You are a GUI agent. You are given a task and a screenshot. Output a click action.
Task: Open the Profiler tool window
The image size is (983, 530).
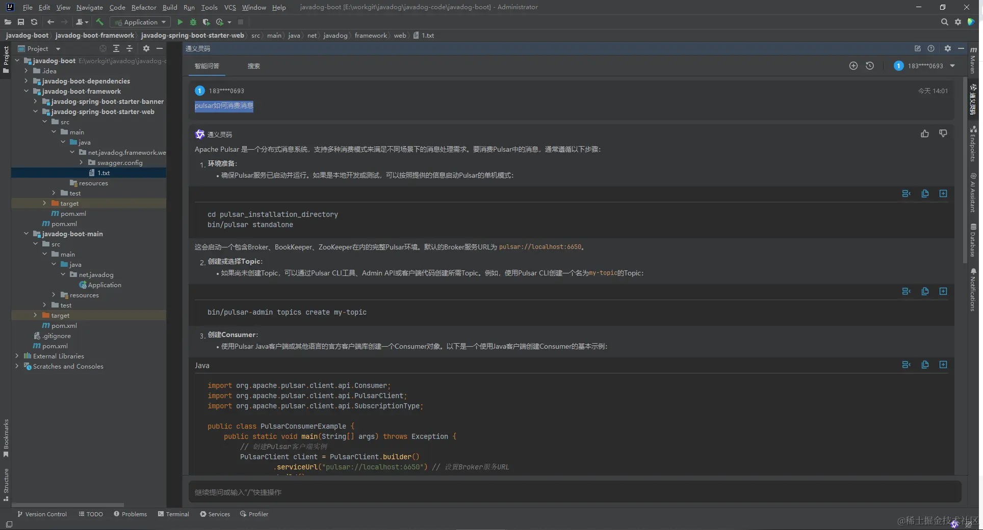click(x=254, y=514)
